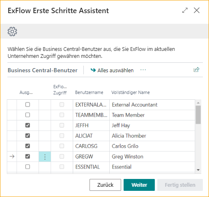The height and width of the screenshot is (197, 209).
Task: Select the CARLOSG username cell
Action: click(x=91, y=146)
